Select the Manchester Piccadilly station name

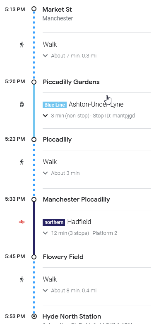[77, 199]
